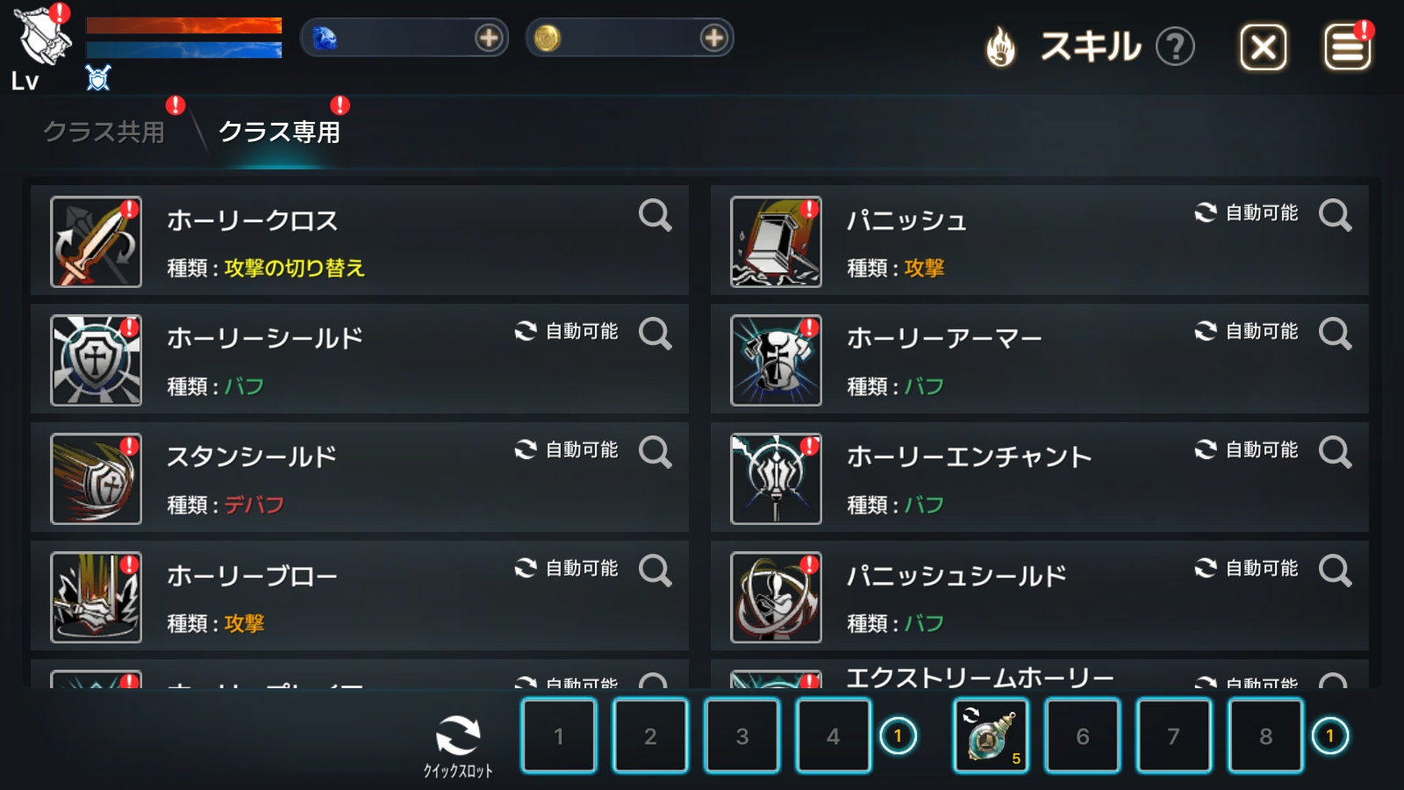Switch to the クラス共用 tab
This screenshot has width=1404, height=790.
click(104, 132)
